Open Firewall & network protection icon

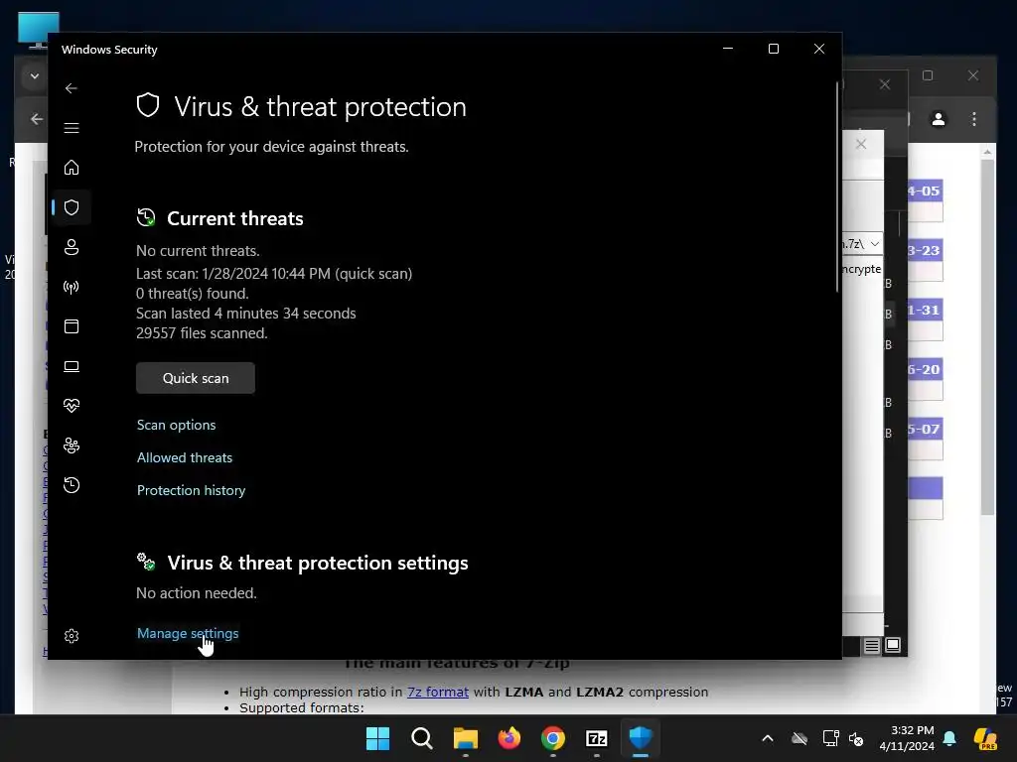(x=72, y=287)
